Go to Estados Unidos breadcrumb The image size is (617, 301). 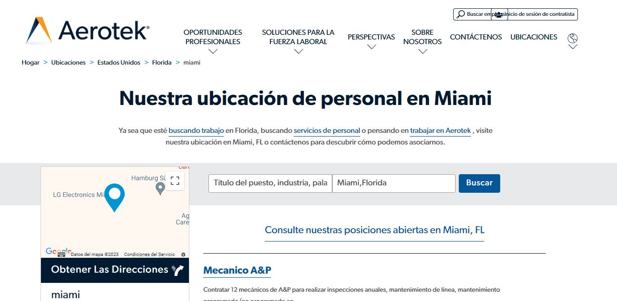click(x=119, y=62)
